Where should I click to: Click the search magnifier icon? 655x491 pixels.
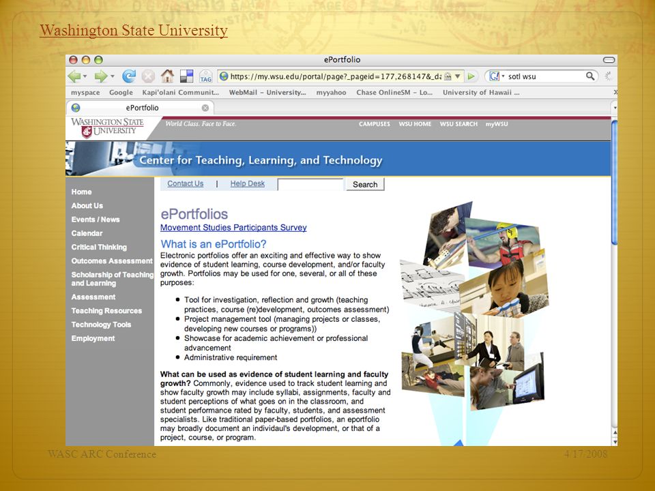[x=589, y=76]
